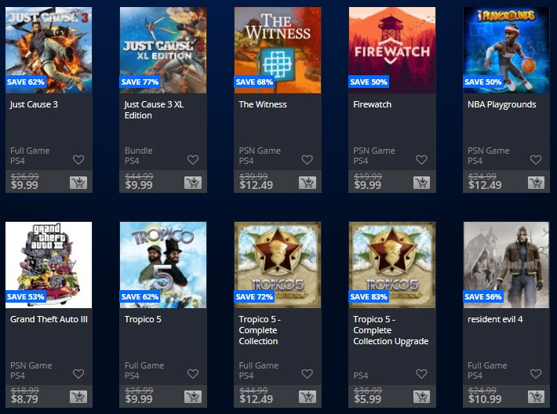
Task: Open Firewatch cover art thumbnail
Action: (x=392, y=50)
